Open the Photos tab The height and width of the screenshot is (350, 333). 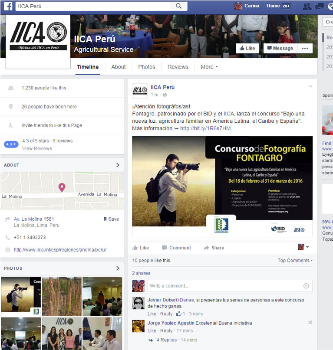pyautogui.click(x=147, y=67)
